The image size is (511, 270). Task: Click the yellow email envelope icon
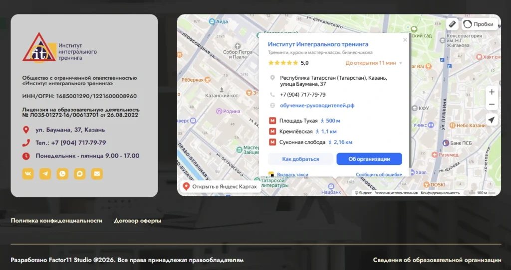97,174
